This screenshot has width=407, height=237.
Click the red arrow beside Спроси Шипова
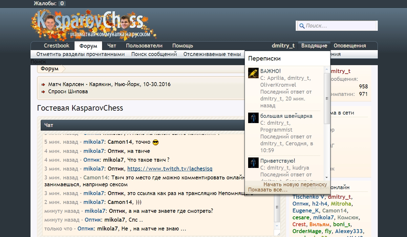coord(43,92)
